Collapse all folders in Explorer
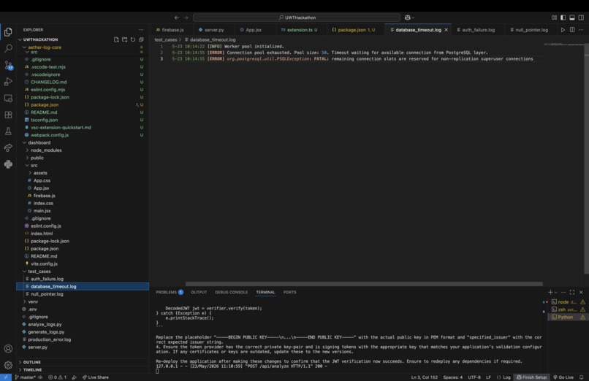This screenshot has width=589, height=381. pyautogui.click(x=141, y=39)
